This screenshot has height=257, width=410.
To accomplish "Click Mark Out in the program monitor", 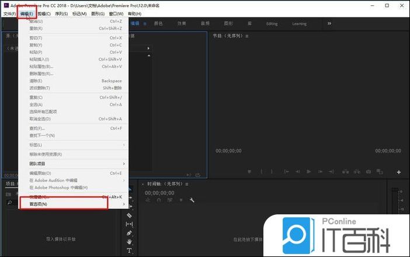I will pos(272,172).
